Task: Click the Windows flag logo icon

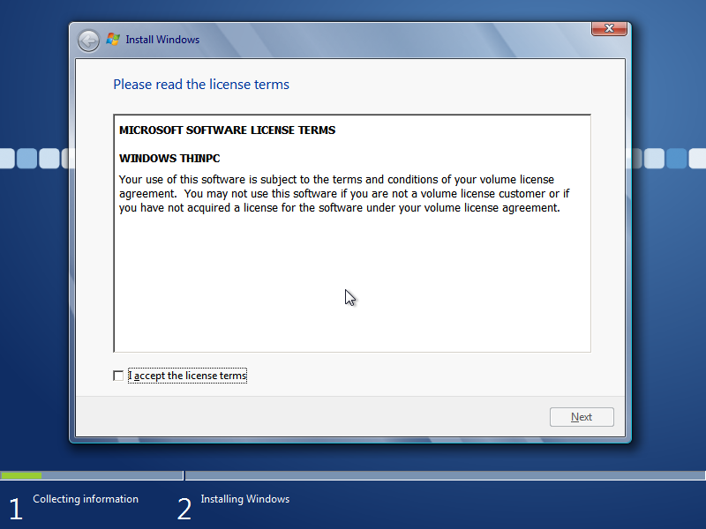Action: point(113,39)
